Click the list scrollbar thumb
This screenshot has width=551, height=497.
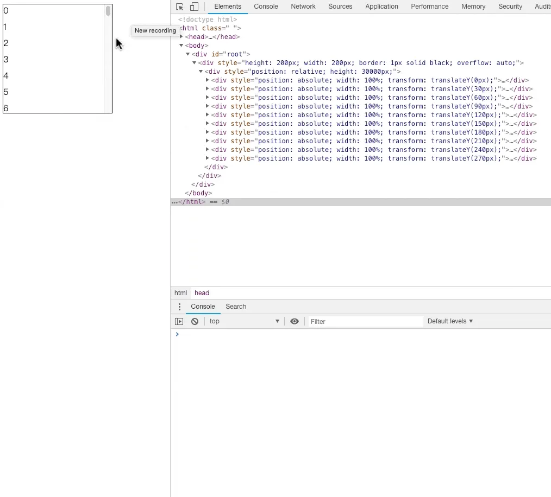click(x=108, y=10)
